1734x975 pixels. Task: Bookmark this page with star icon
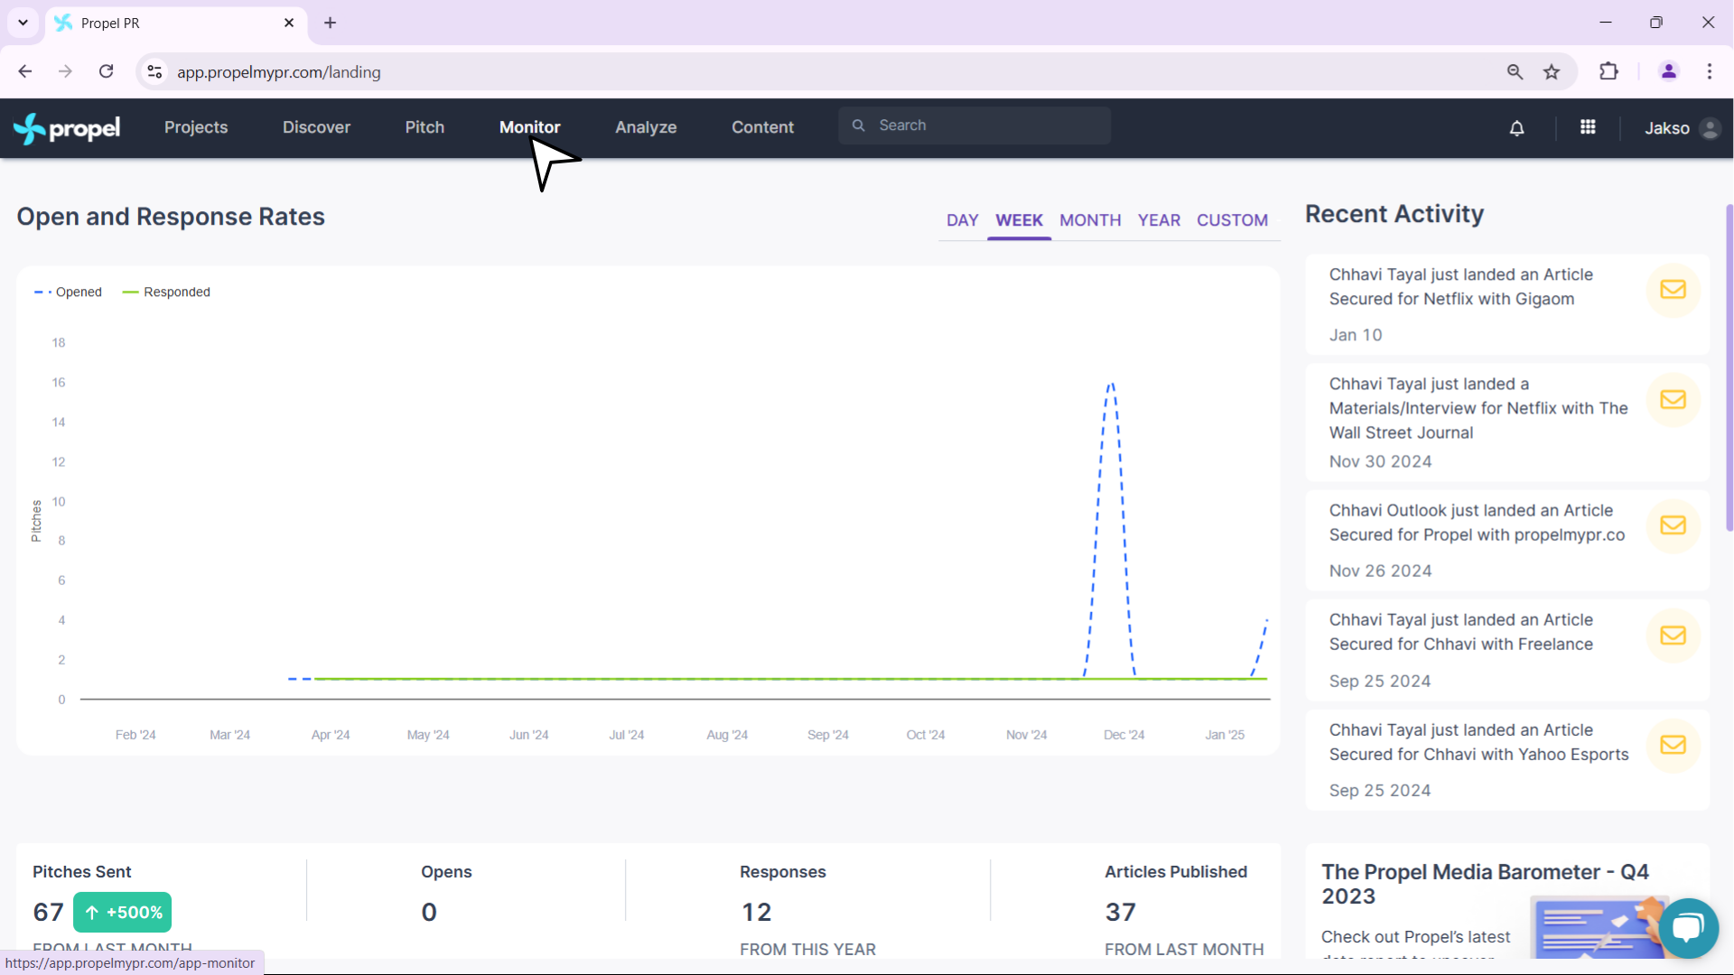coord(1552,71)
